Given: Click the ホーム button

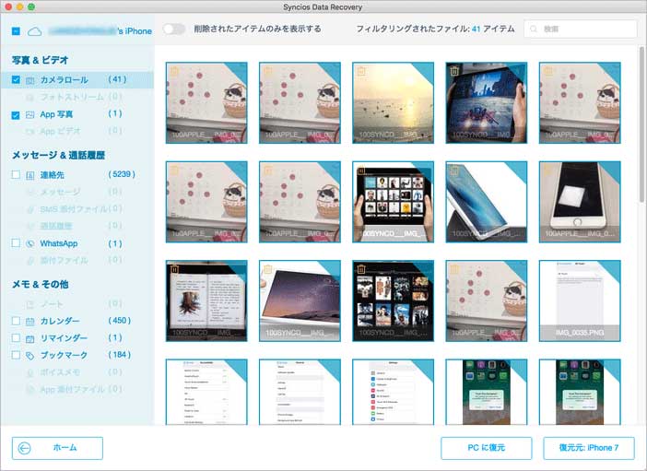Looking at the screenshot, I should [x=57, y=448].
